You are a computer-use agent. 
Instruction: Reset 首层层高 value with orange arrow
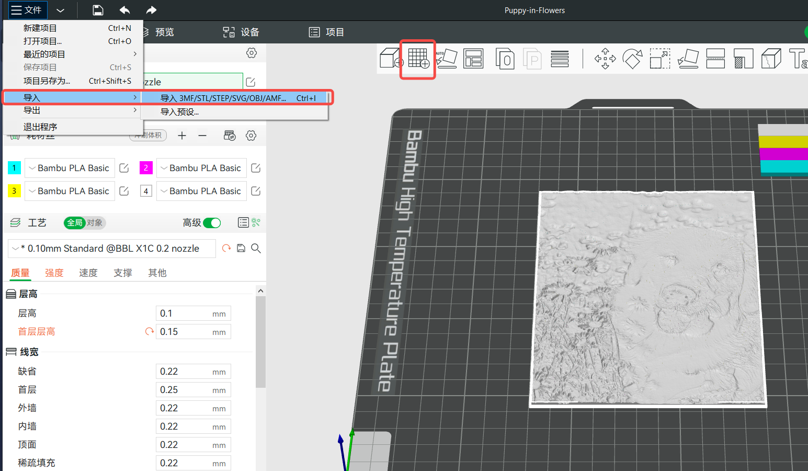(150, 331)
